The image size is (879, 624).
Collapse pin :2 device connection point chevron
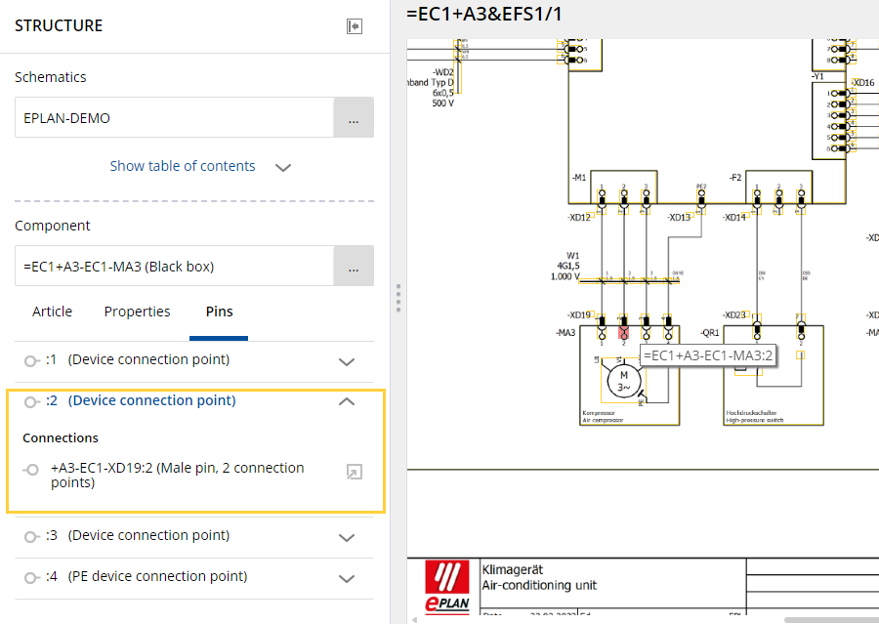[347, 401]
